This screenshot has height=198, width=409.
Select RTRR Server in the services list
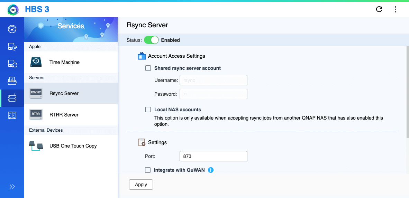point(64,115)
